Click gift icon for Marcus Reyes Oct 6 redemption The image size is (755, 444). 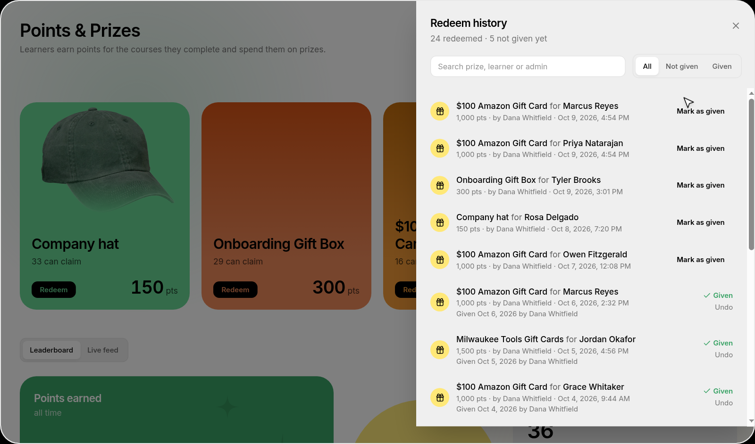[440, 302]
